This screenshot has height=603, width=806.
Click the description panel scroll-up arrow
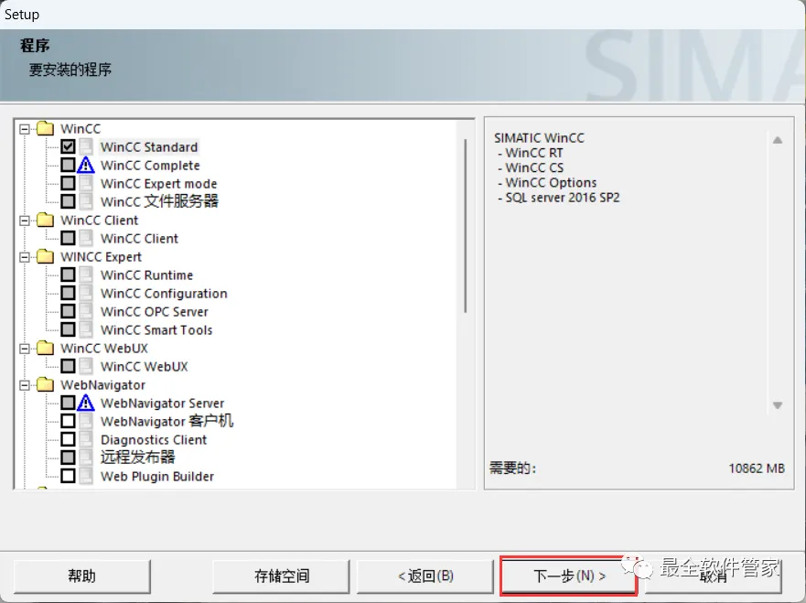[778, 140]
